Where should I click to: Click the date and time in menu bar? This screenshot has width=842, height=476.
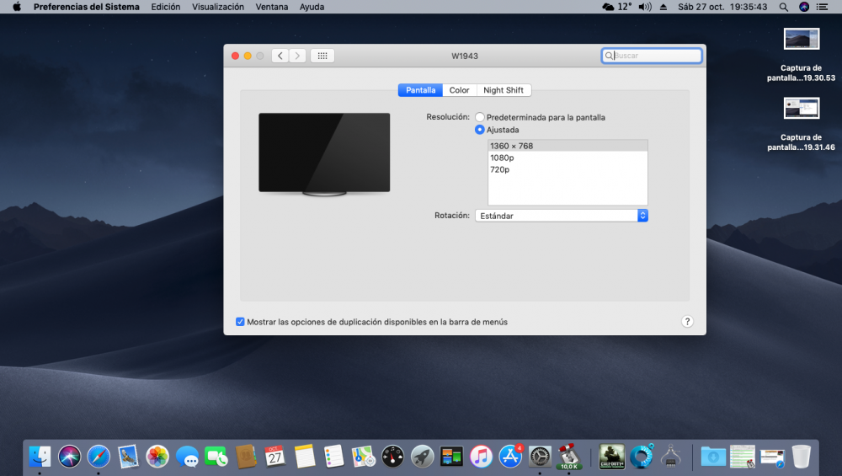722,7
